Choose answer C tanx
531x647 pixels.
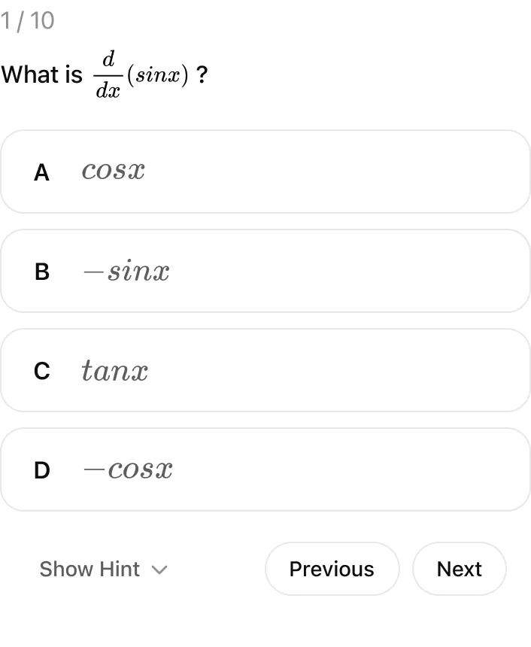265,369
